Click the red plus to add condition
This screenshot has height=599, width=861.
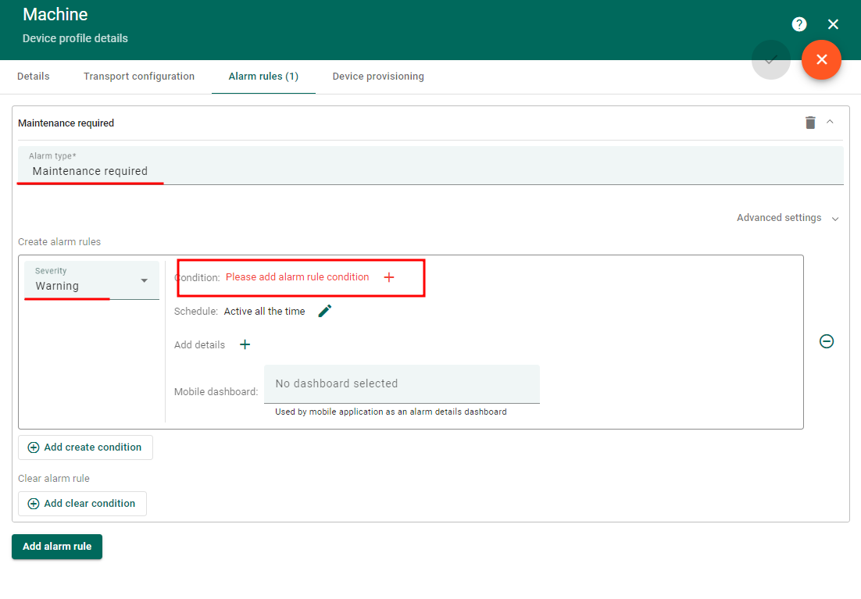pos(389,277)
